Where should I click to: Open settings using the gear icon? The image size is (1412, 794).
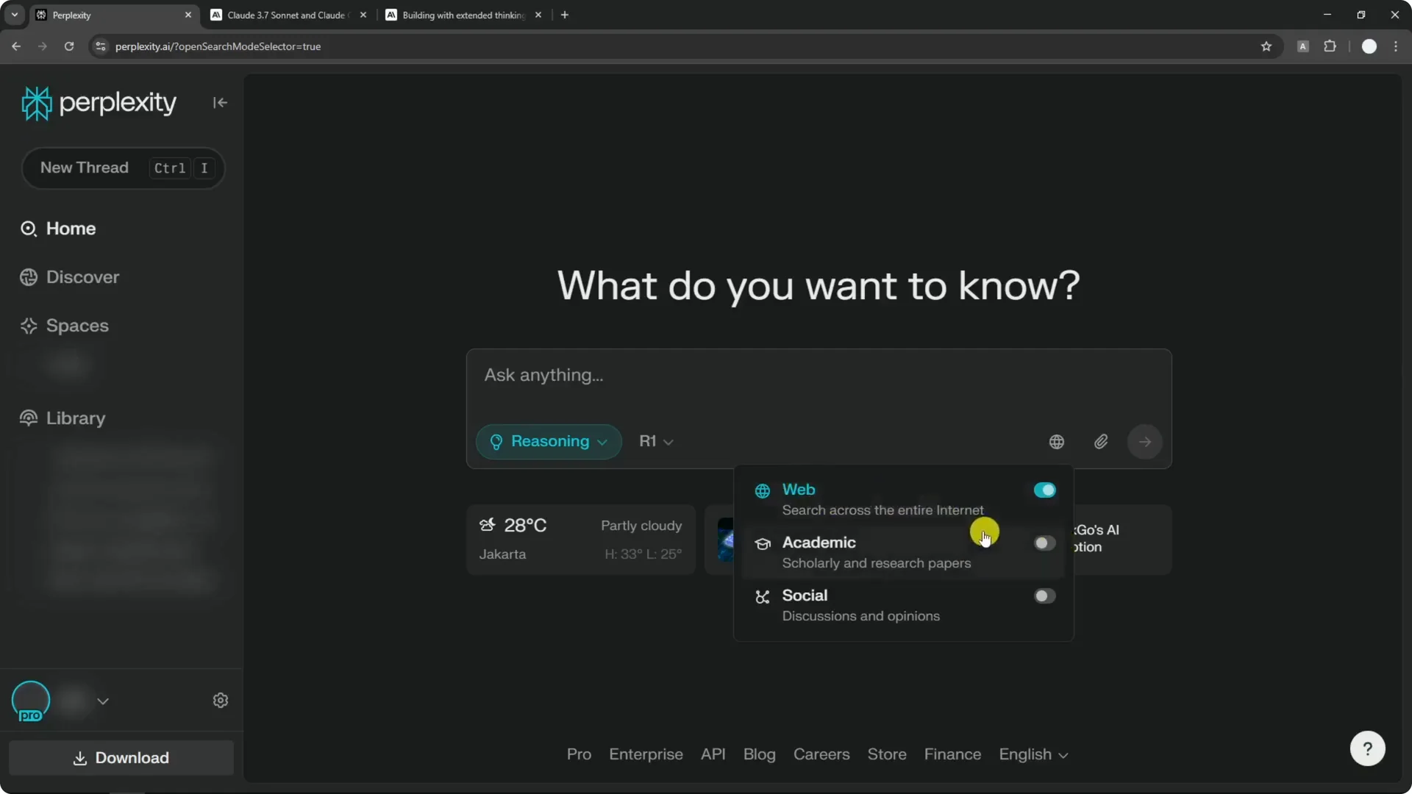pyautogui.click(x=221, y=701)
